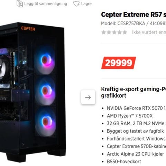Click the red 29999 price tag

pos(119,63)
